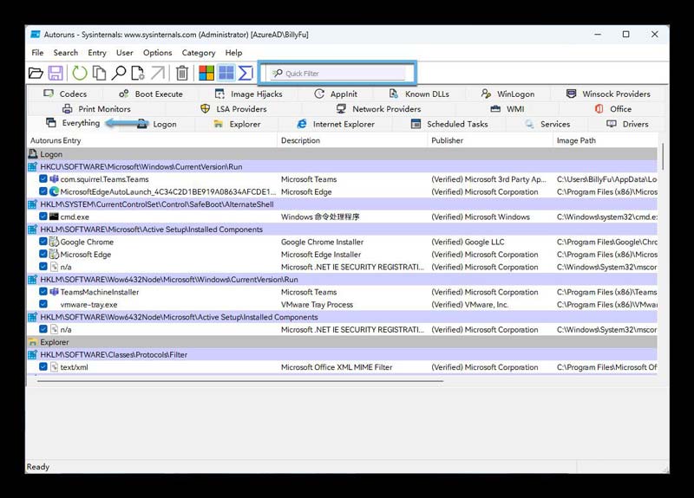This screenshot has width=694, height=498.
Task: Click the Jump to Entry arrow icon
Action: [158, 73]
